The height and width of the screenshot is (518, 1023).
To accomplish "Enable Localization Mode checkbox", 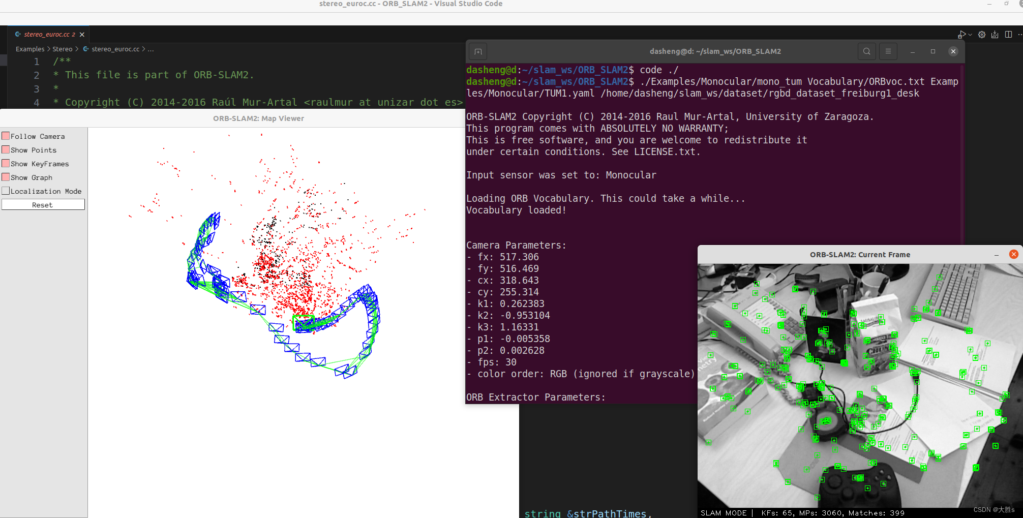I will 6,191.
